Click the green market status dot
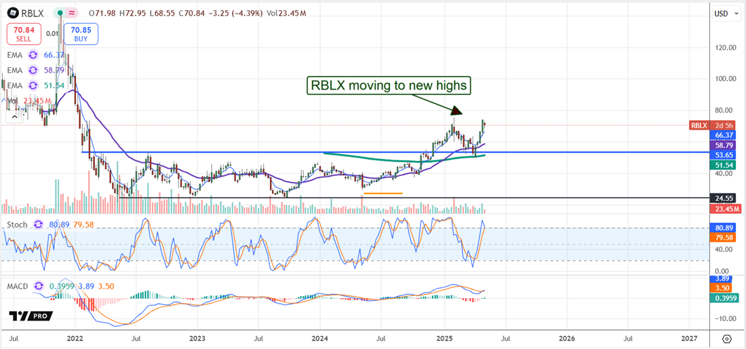This screenshot has height=349, width=746. click(x=60, y=12)
